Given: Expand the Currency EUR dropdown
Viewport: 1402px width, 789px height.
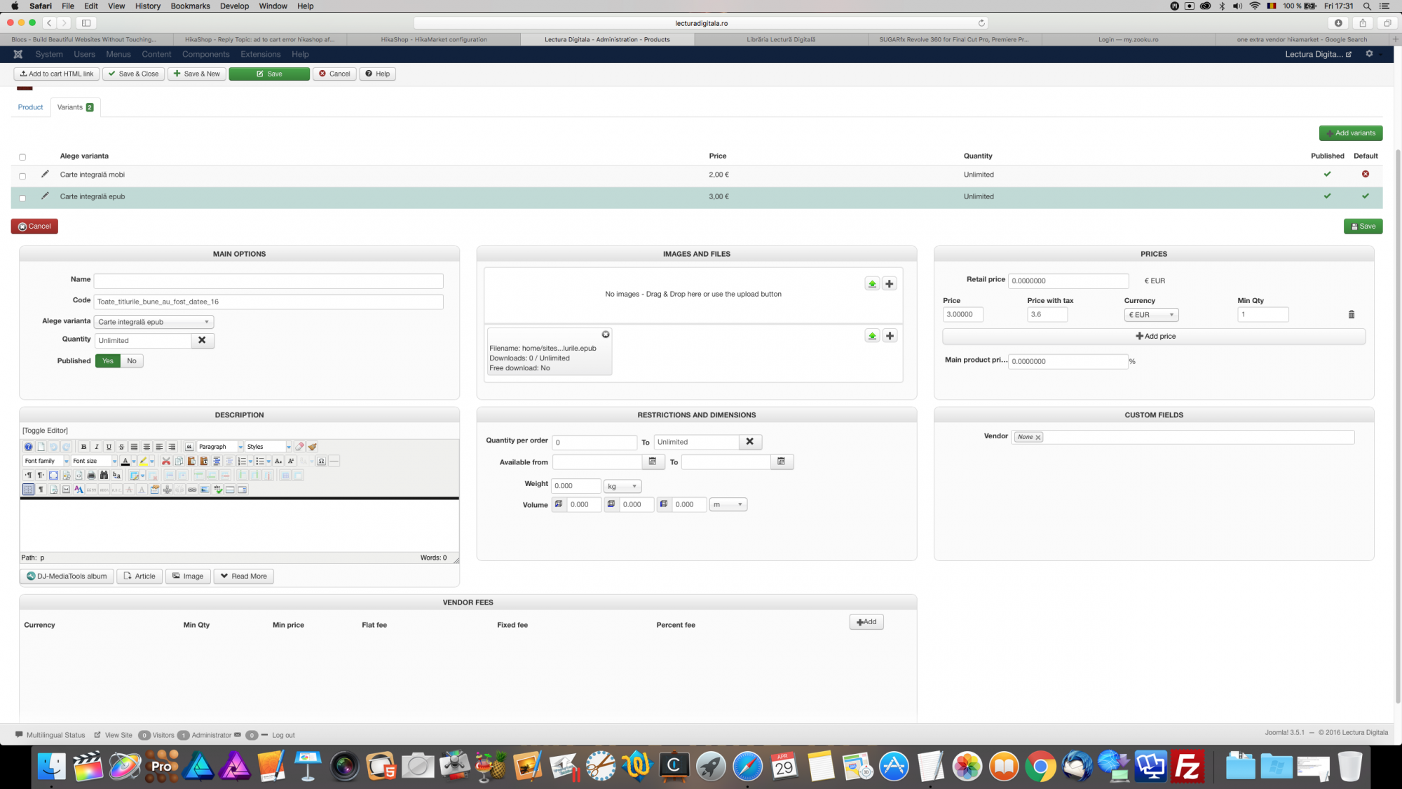Looking at the screenshot, I should pos(1151,315).
